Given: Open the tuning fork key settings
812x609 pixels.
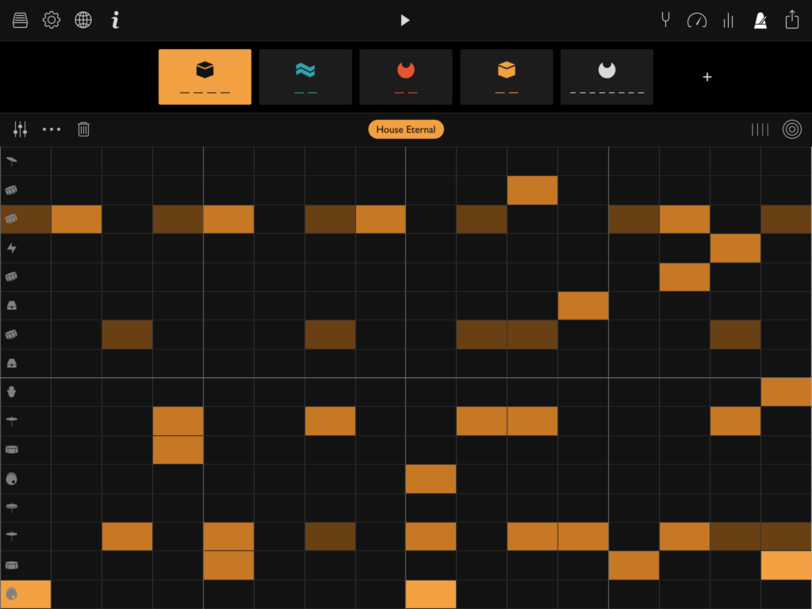Looking at the screenshot, I should pyautogui.click(x=665, y=21).
